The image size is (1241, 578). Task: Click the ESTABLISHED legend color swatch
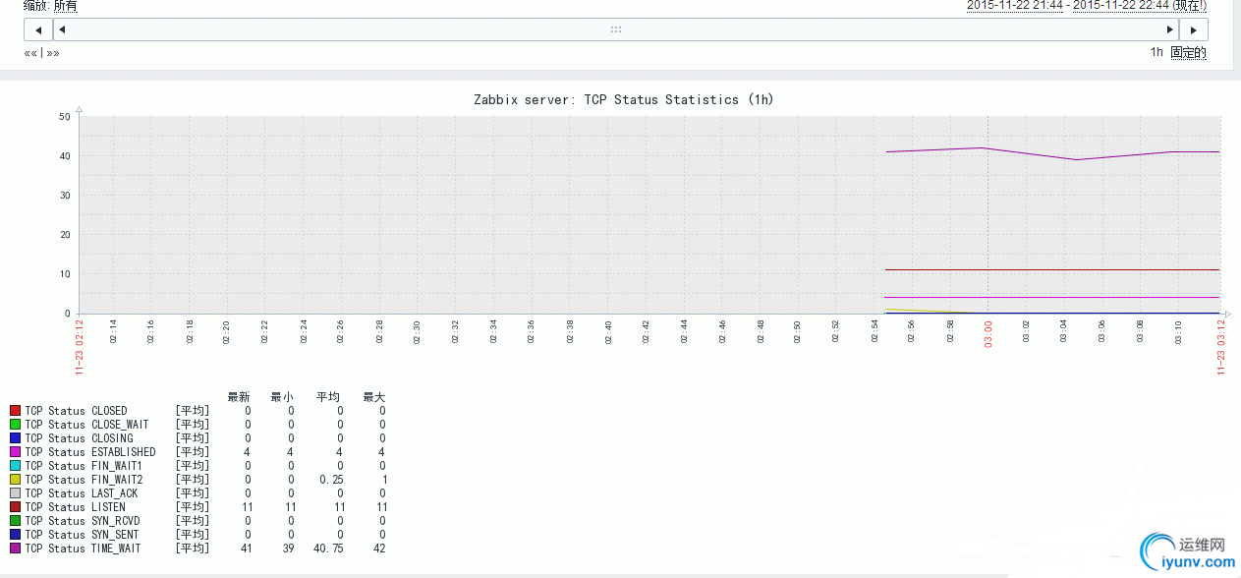[x=16, y=452]
